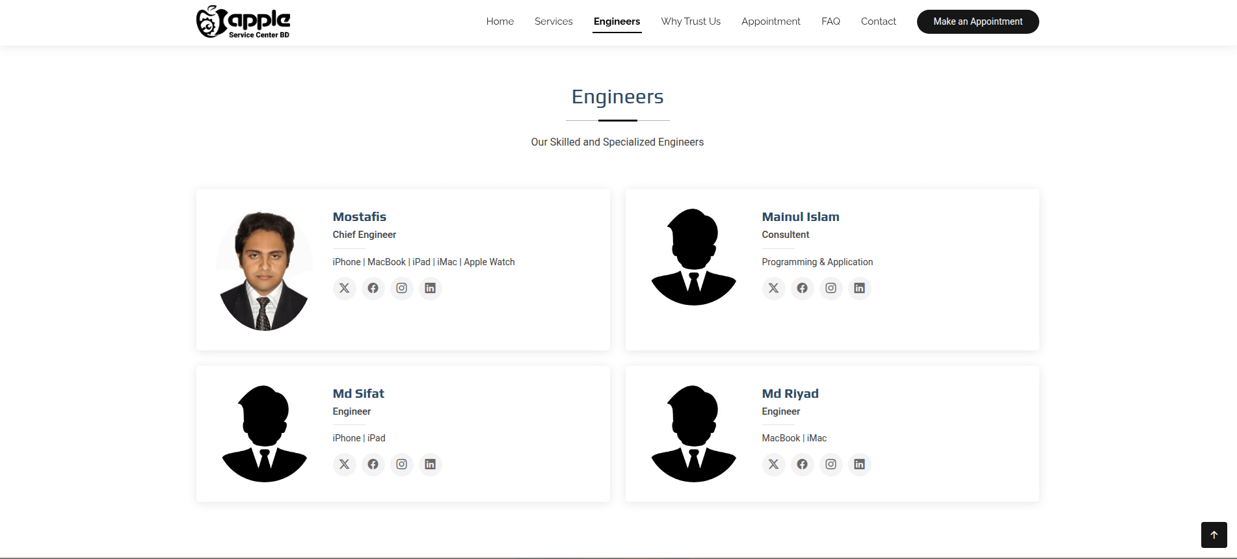Click Mostafis's profile photo
Screen dimensions: 1237x559
(x=264, y=270)
